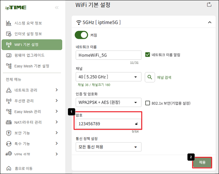219x174 pixels.
Task: Click the channel search magnifier icon
Action: [150, 77]
